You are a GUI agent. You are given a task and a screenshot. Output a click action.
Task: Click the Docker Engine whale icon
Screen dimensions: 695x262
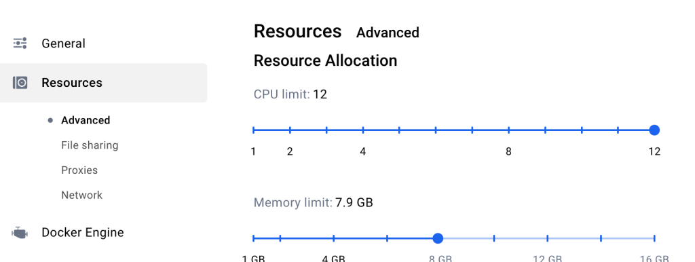coord(20,233)
